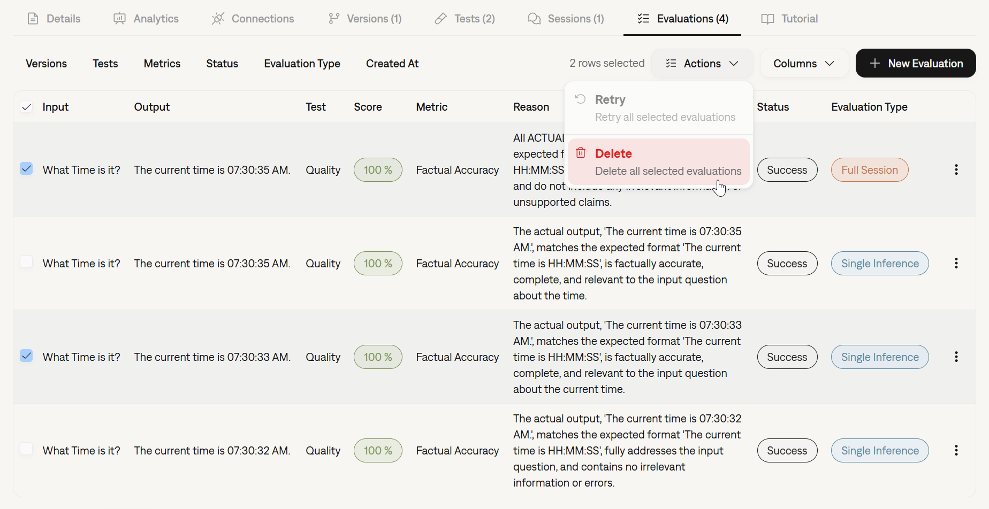Expand the Columns dropdown

click(803, 63)
